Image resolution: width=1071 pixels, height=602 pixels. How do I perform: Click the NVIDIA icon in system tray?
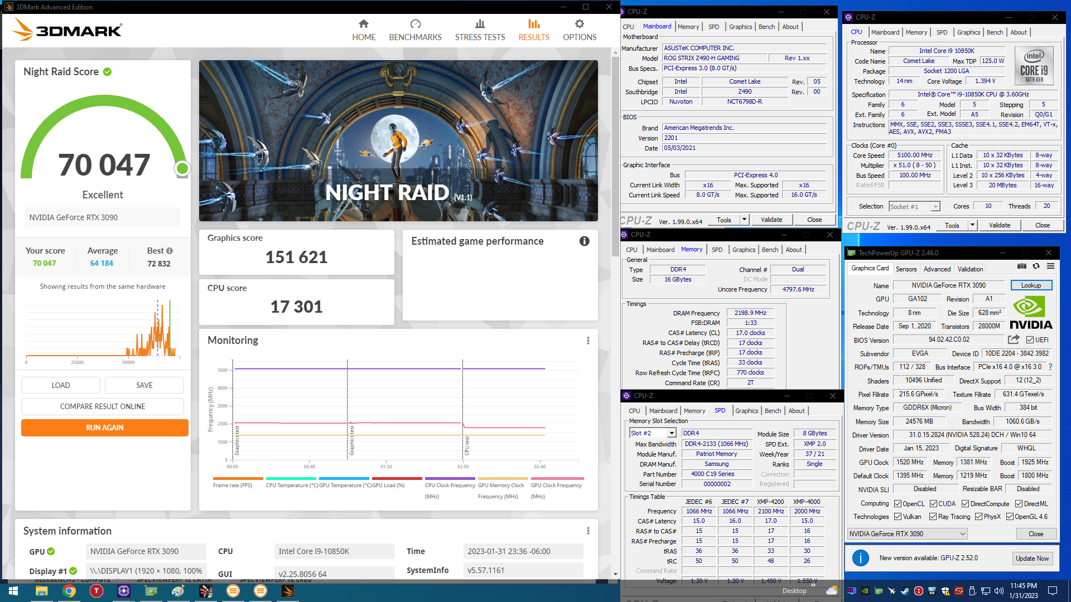tap(865, 591)
